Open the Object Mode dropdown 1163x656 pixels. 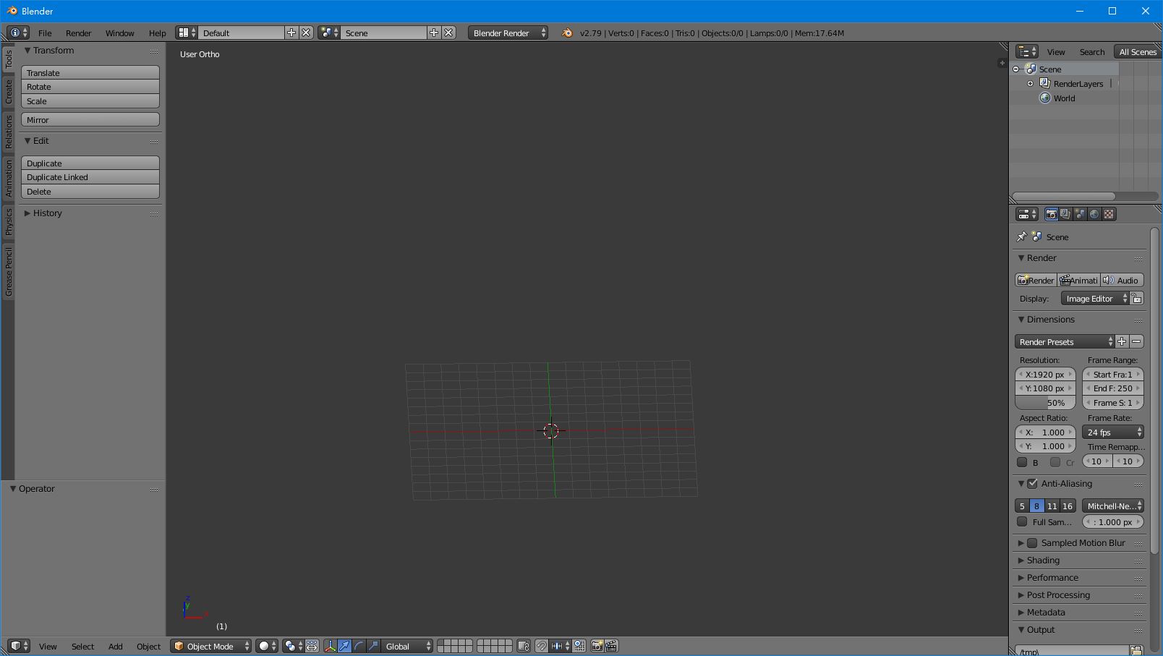[210, 646]
